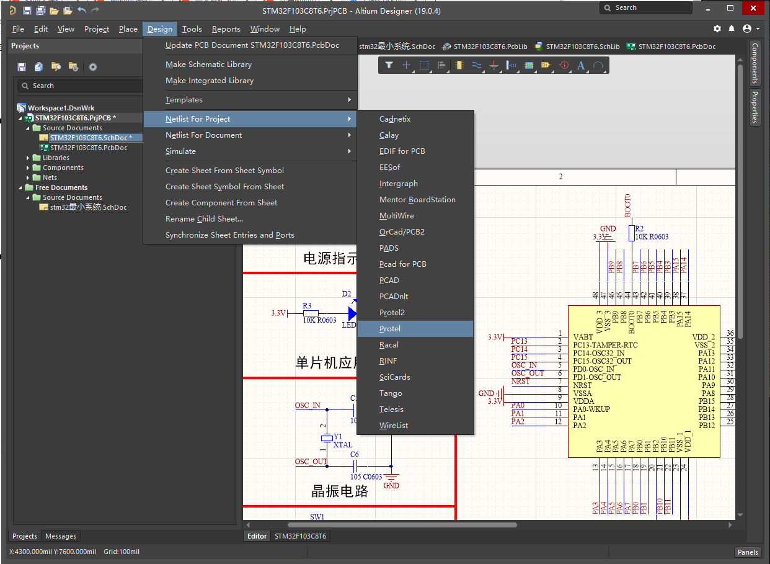This screenshot has height=564, width=770.
Task: Switch to the STM32F103C8T6.PcbDoc document tab
Action: point(671,47)
